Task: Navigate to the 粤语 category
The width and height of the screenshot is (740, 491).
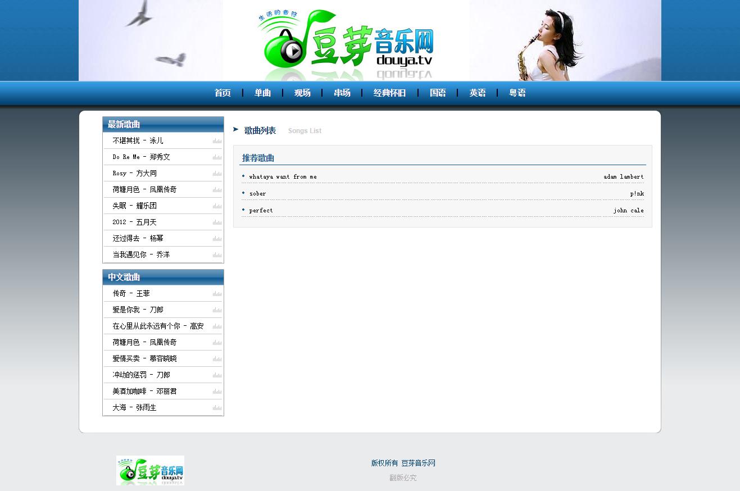Action: 517,93
